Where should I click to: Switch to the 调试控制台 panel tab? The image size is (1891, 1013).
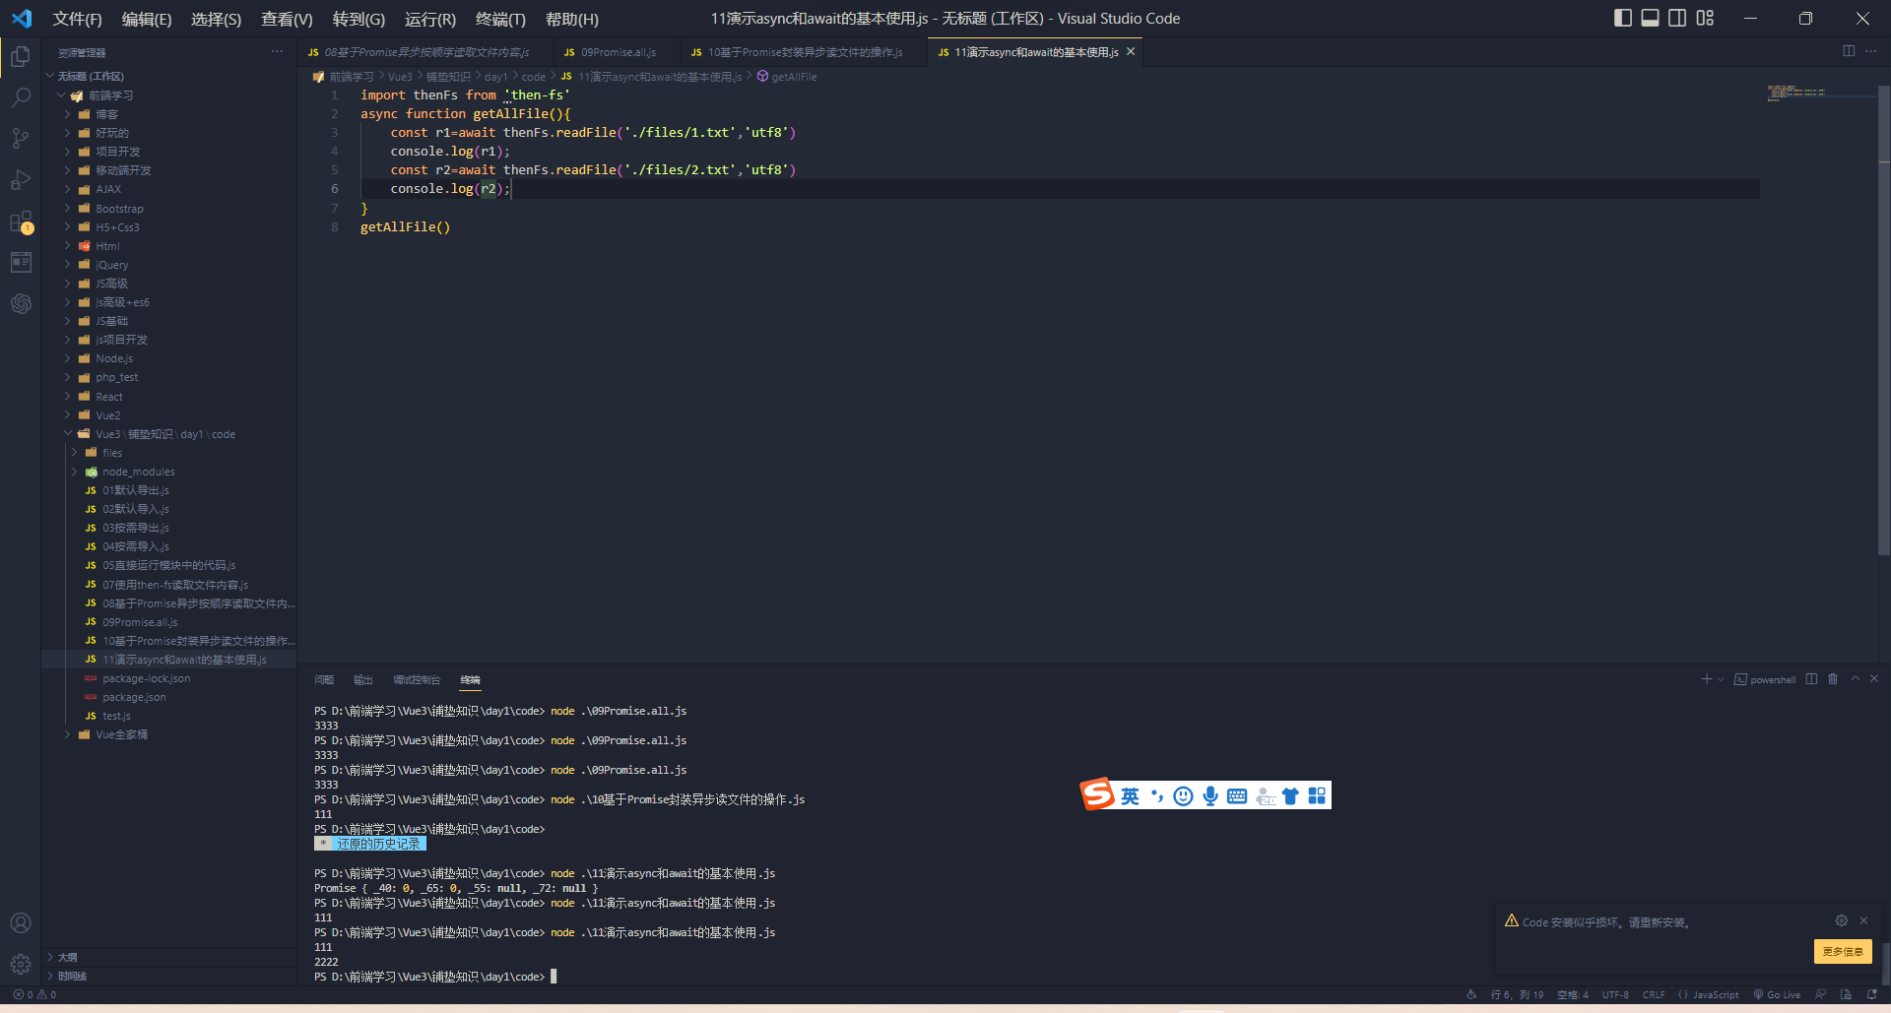point(417,679)
